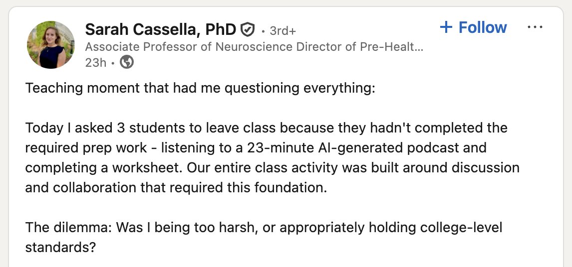
Task: Click the globe public-visibility icon
Action: 127,62
